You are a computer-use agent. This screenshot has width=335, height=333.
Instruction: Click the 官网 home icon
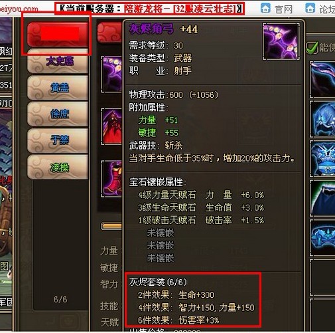tap(265, 9)
